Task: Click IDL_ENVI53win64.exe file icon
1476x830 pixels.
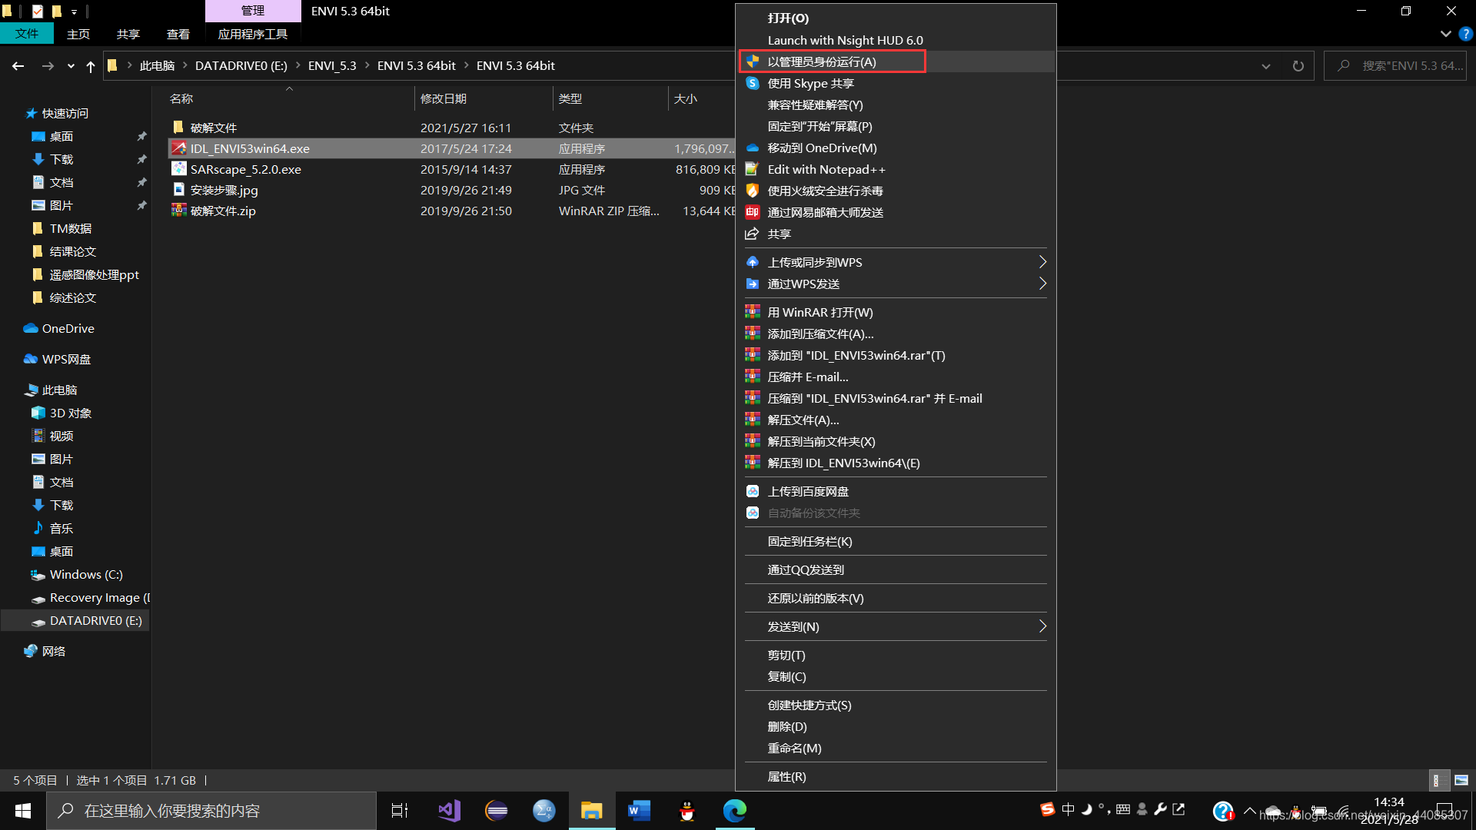Action: [178, 148]
